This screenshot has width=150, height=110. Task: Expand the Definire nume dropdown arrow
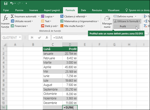136,16
